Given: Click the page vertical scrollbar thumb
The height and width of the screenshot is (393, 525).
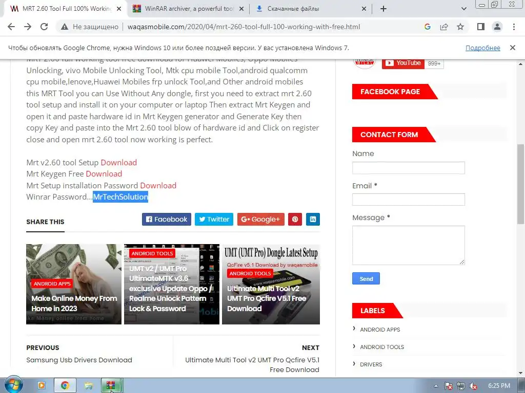Looking at the screenshot, I should [521, 184].
